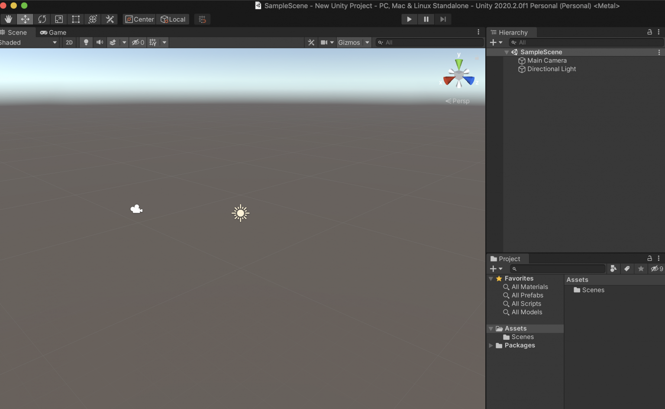Toggle 2D scene view mode

tap(69, 42)
